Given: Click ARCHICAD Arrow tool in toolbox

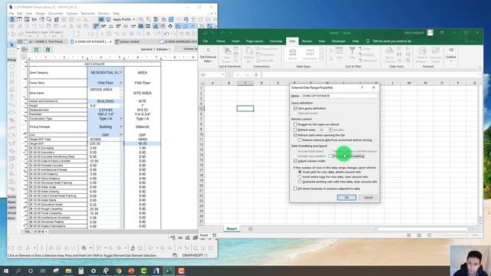Looking at the screenshot, I should pyautogui.click(x=12, y=44).
